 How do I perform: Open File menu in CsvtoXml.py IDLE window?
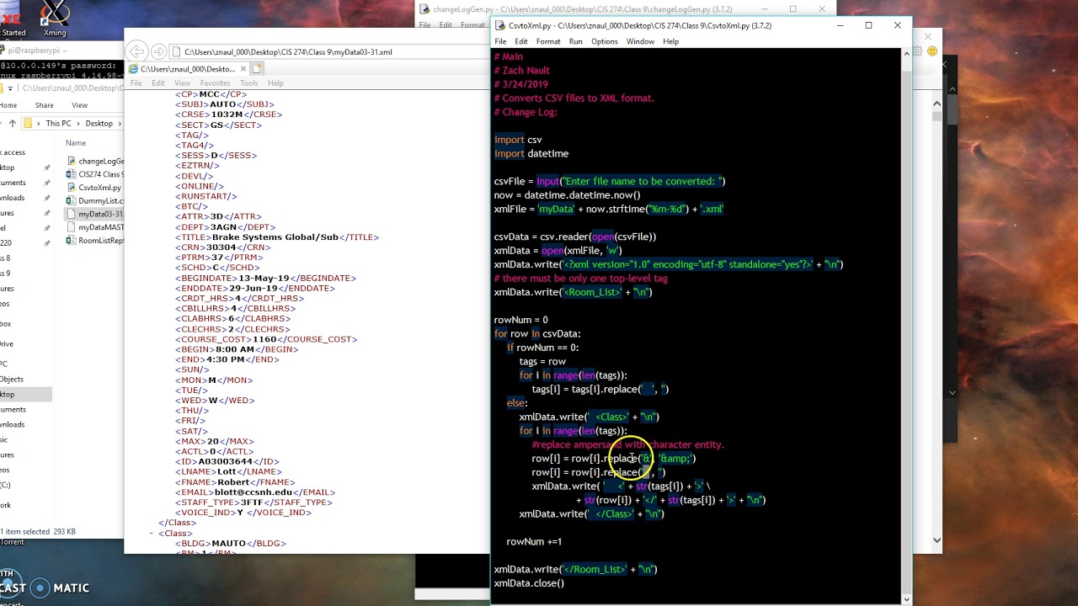coord(500,41)
